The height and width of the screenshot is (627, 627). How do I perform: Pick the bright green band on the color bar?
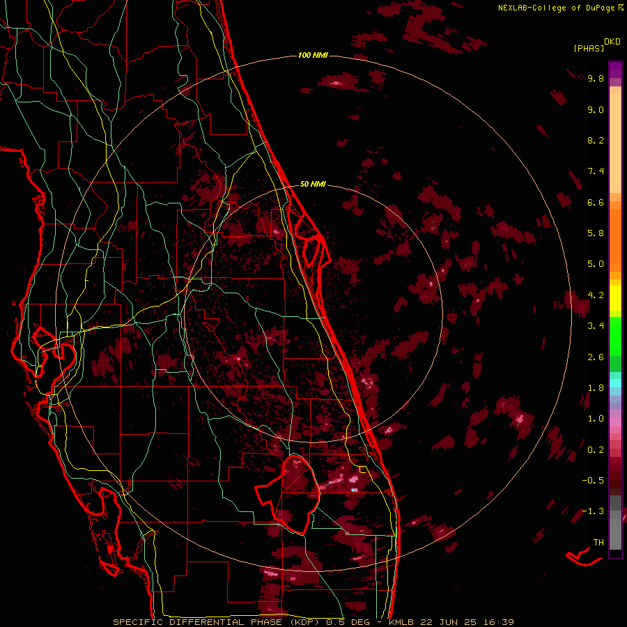click(x=615, y=337)
